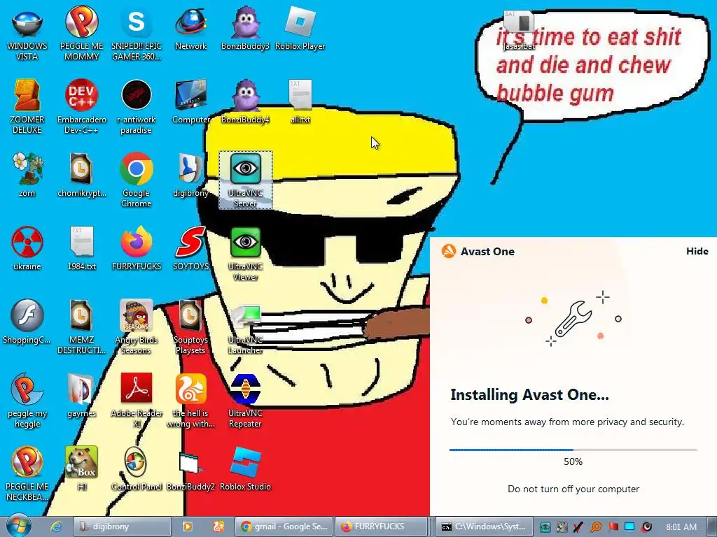Image resolution: width=717 pixels, height=537 pixels.
Task: Open ZOOMER DELUXE game icon
Action: tap(27, 107)
